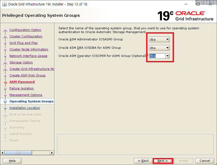Click the ASM Password error step icon
The image size is (217, 165).
pos(5,82)
